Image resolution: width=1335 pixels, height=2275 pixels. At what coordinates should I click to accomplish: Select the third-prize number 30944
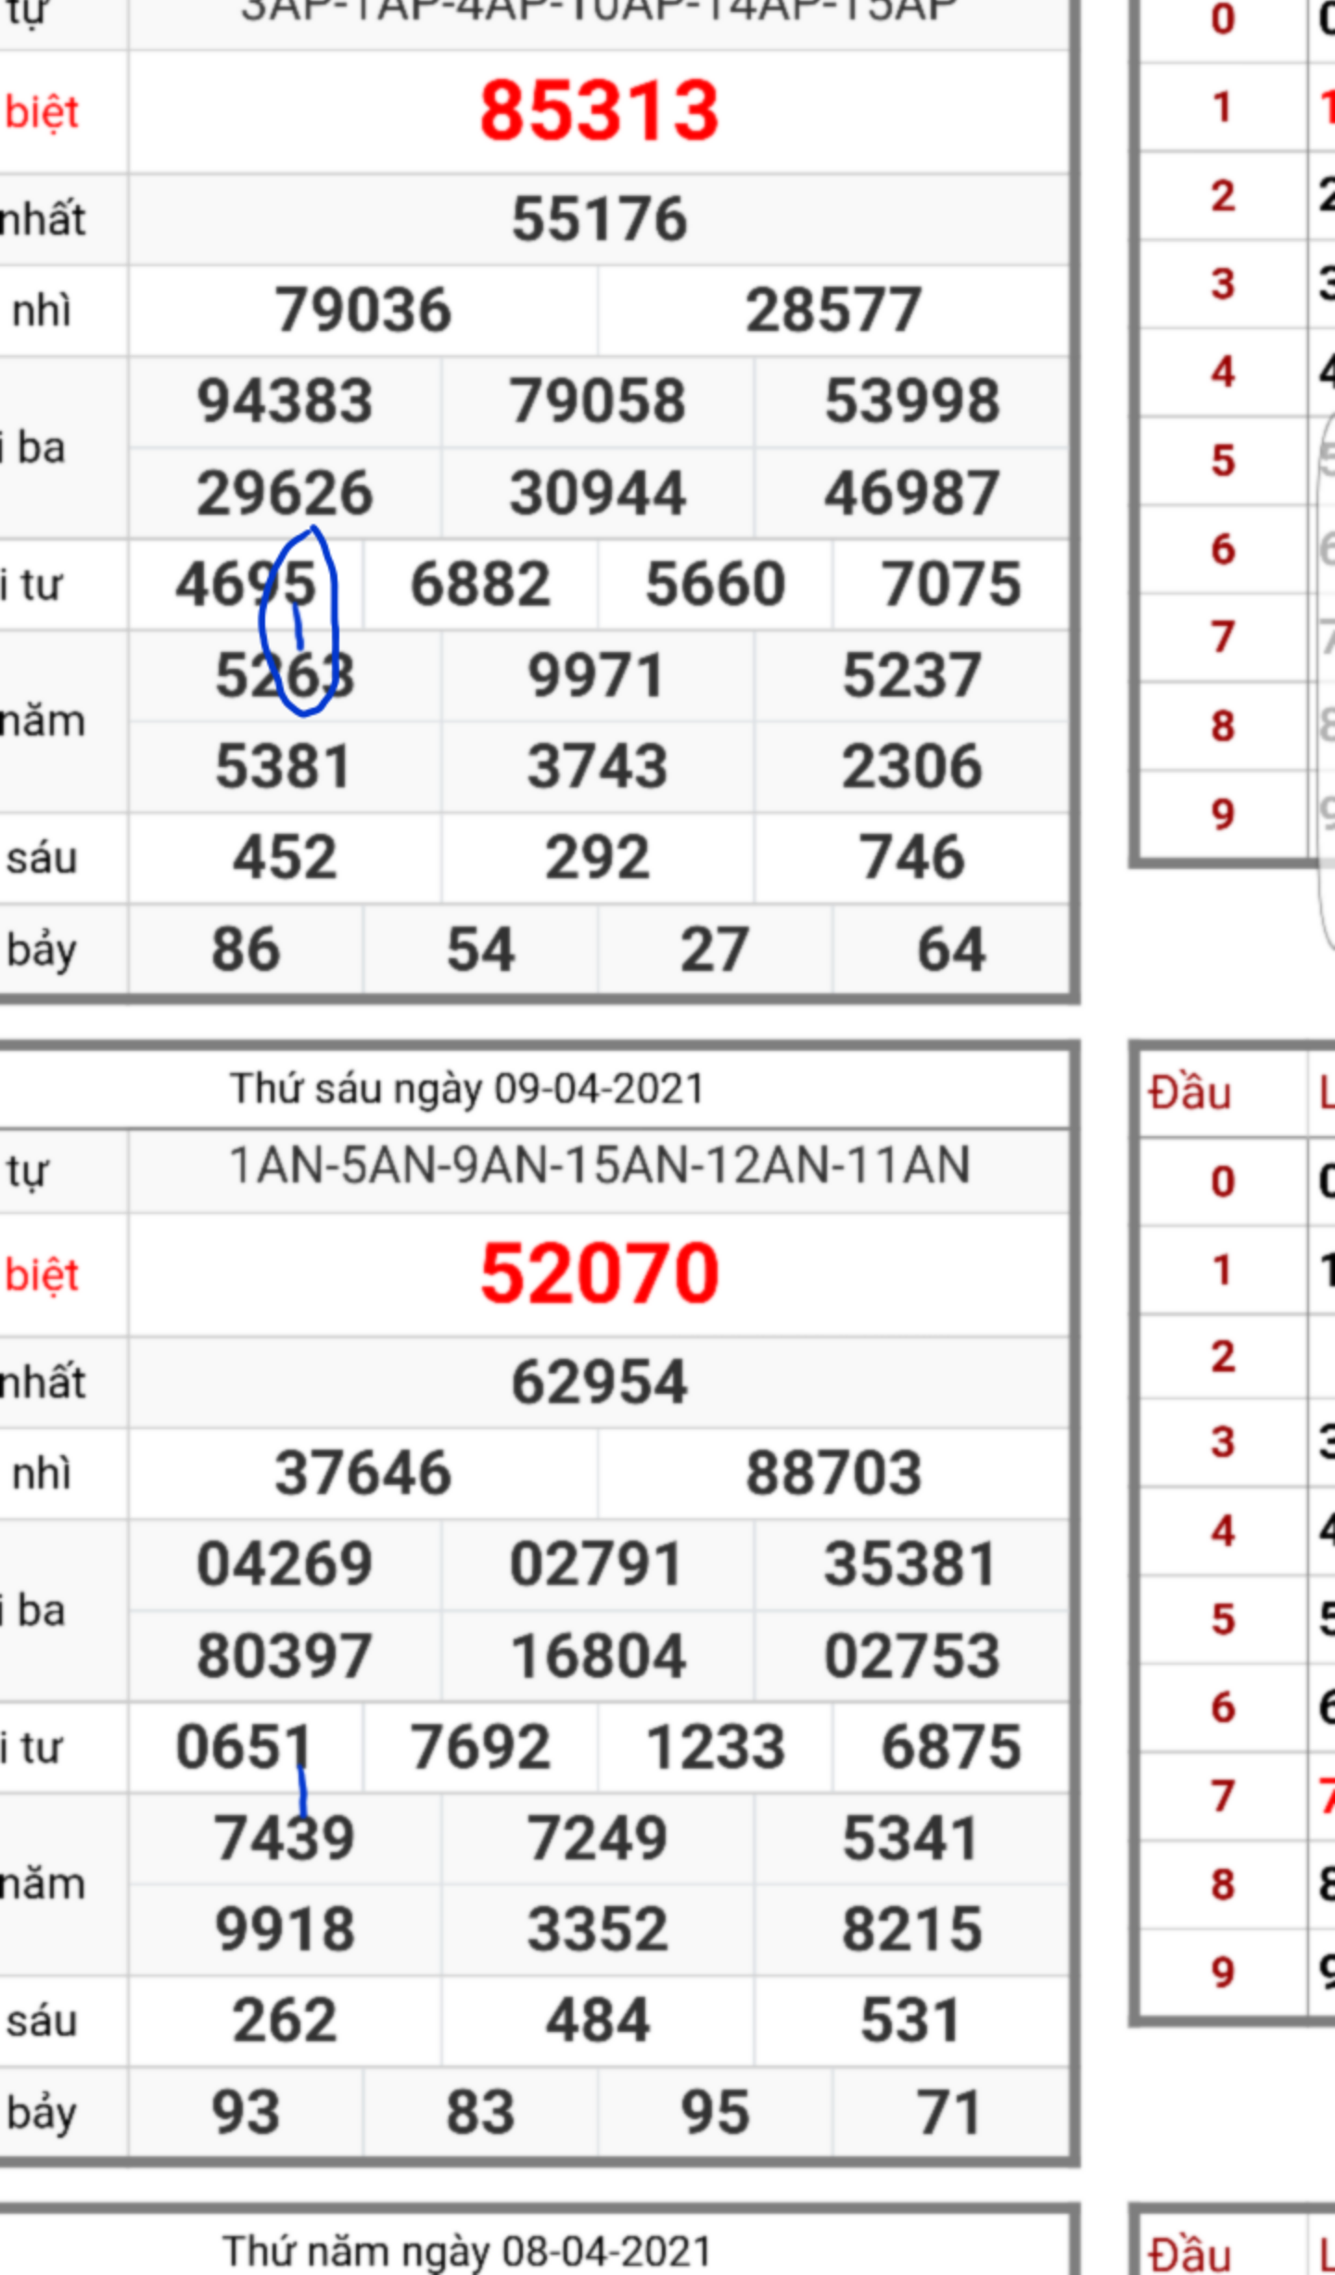pyautogui.click(x=597, y=492)
